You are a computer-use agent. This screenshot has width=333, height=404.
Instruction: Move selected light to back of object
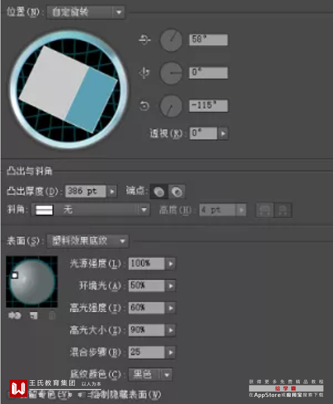[x=14, y=315]
